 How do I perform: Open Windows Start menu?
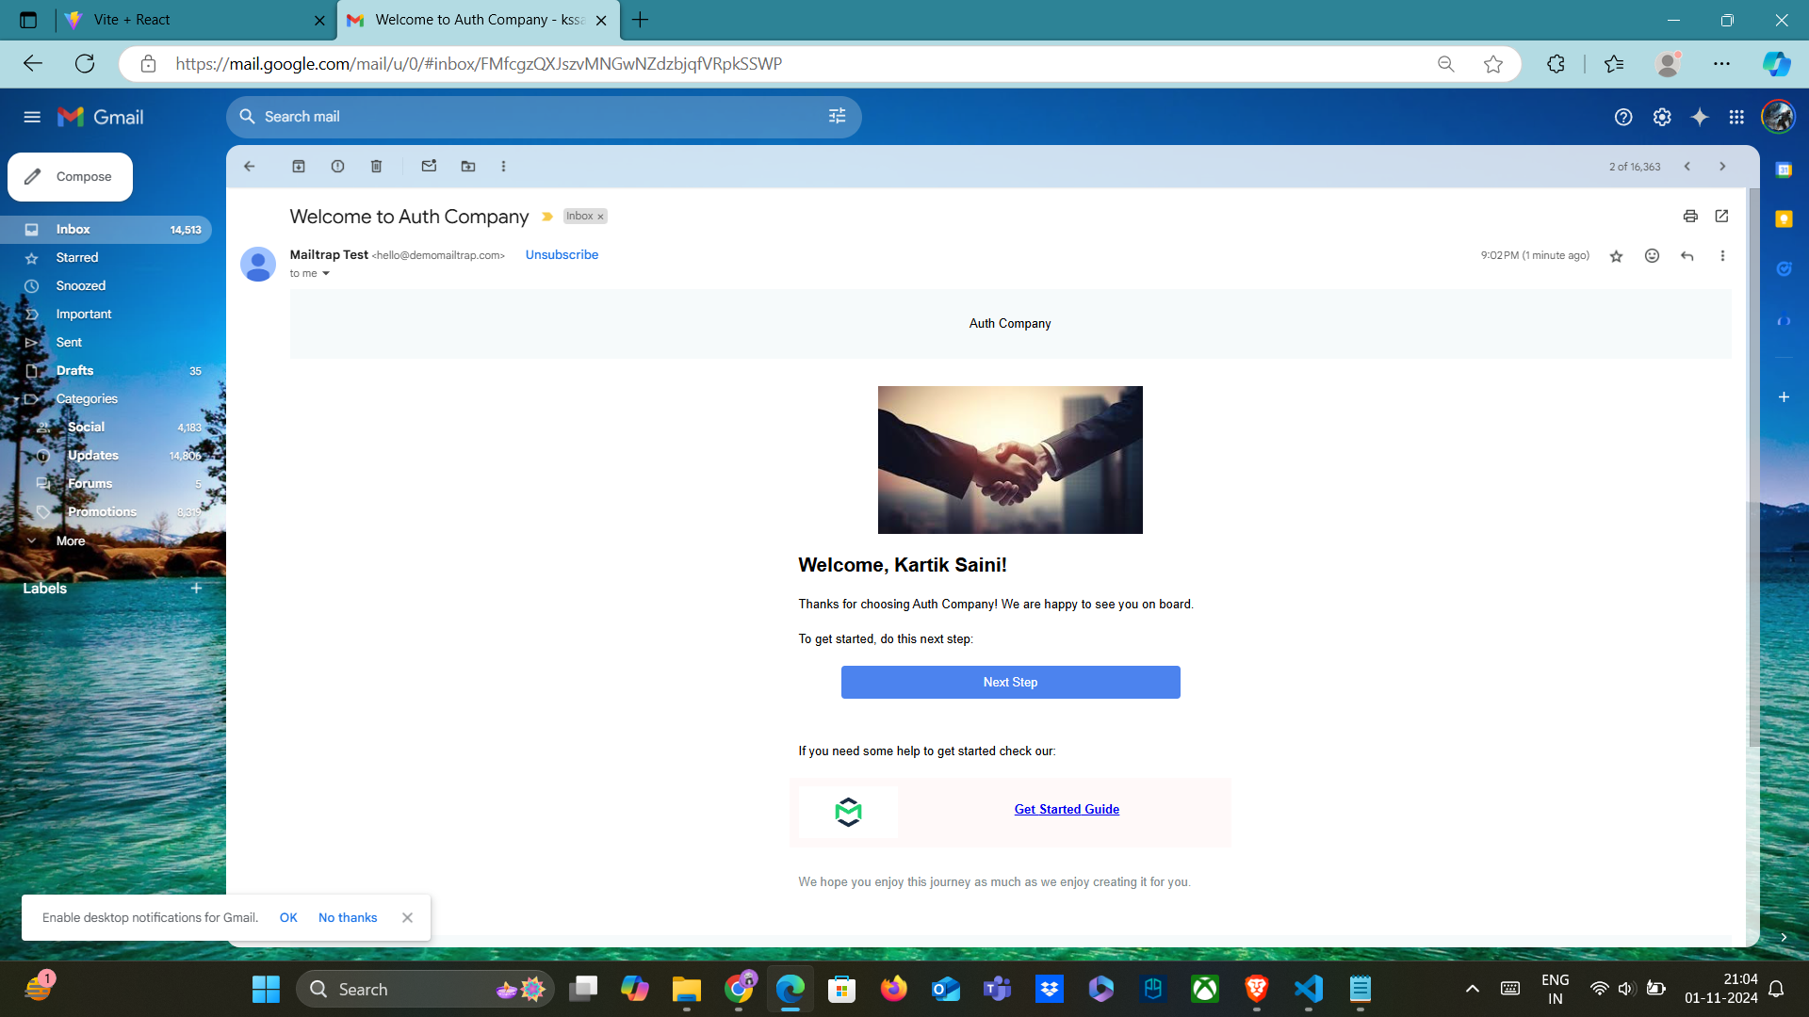[266, 990]
